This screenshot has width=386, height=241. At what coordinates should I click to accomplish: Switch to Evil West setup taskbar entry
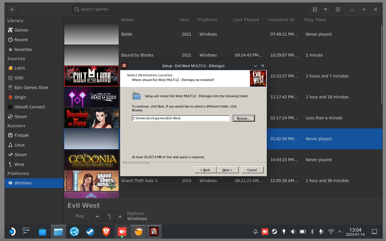154,232
